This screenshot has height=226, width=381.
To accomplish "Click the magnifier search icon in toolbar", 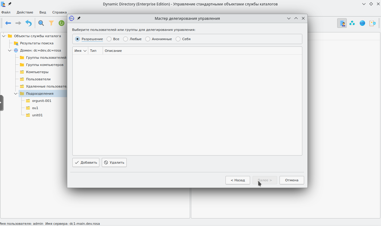I will (x=41, y=23).
